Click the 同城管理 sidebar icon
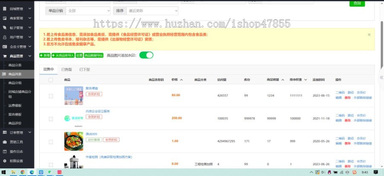The height and width of the screenshot is (176, 384). coord(5,9)
